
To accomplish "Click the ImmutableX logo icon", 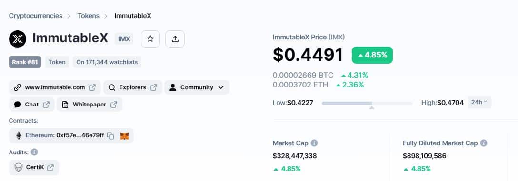I will [18, 39].
